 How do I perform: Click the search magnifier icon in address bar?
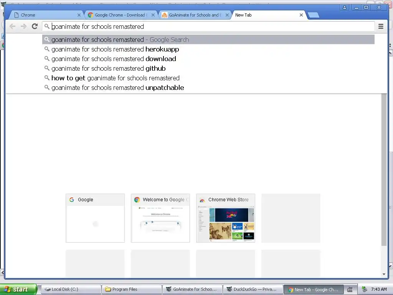pyautogui.click(x=47, y=27)
